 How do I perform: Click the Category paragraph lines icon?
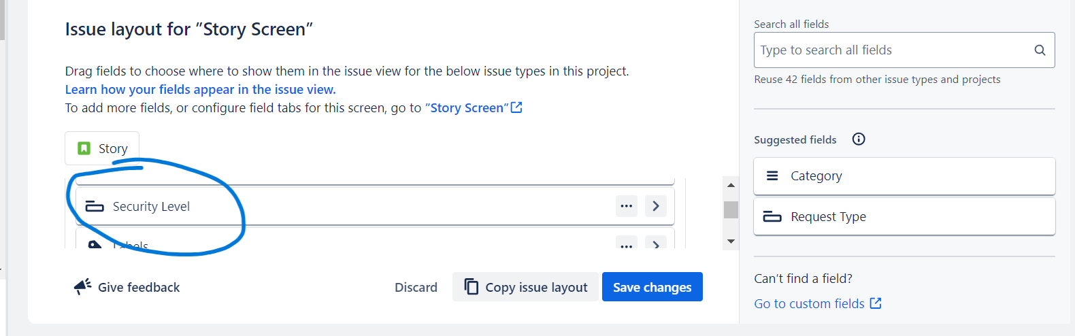pyautogui.click(x=772, y=175)
